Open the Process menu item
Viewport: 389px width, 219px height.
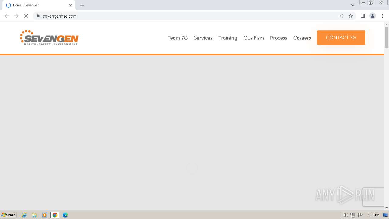(x=278, y=38)
